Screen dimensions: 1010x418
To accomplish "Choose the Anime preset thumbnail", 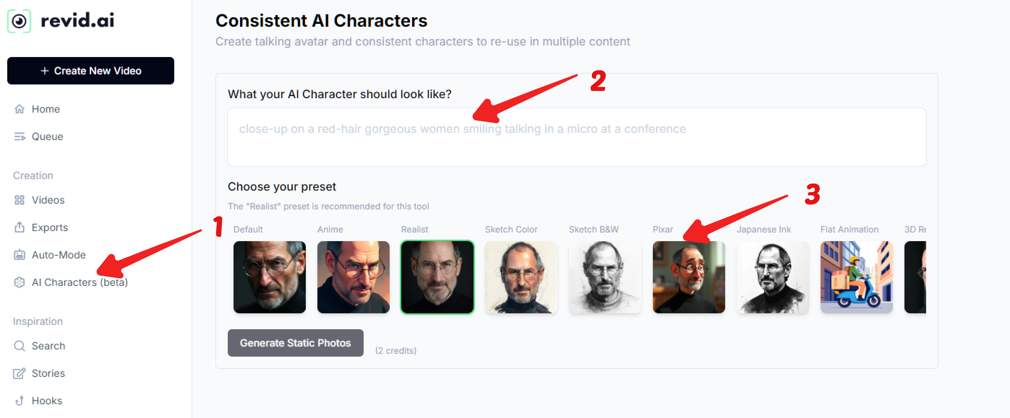I will pyautogui.click(x=353, y=277).
